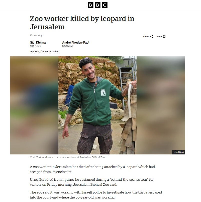Click the image caption about the carnivores team
This screenshot has width=201, height=202.
(67, 157)
